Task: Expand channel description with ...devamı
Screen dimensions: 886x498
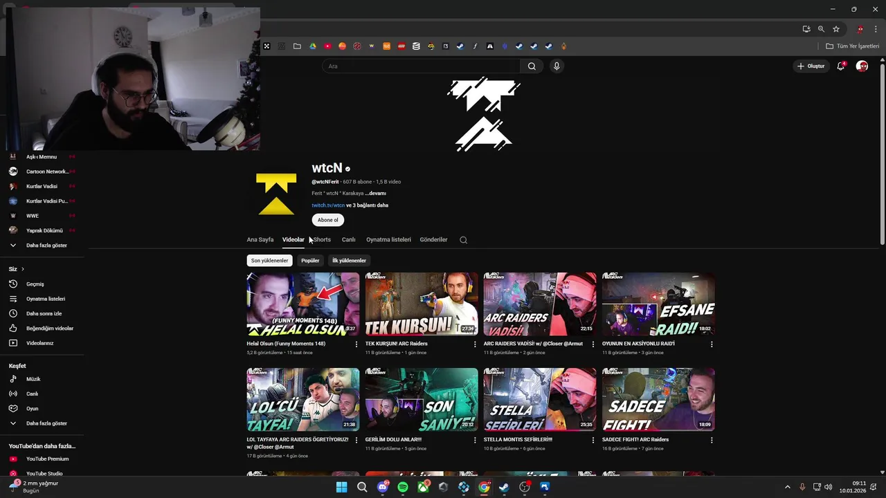Action: pyautogui.click(x=376, y=194)
